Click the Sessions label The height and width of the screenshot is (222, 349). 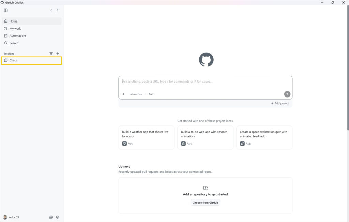point(9,54)
